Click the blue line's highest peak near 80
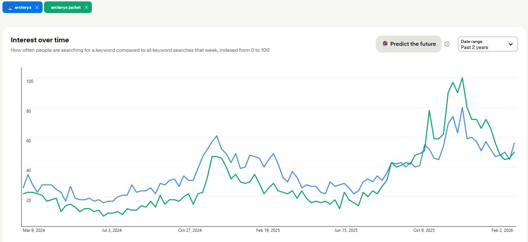 coord(462,107)
